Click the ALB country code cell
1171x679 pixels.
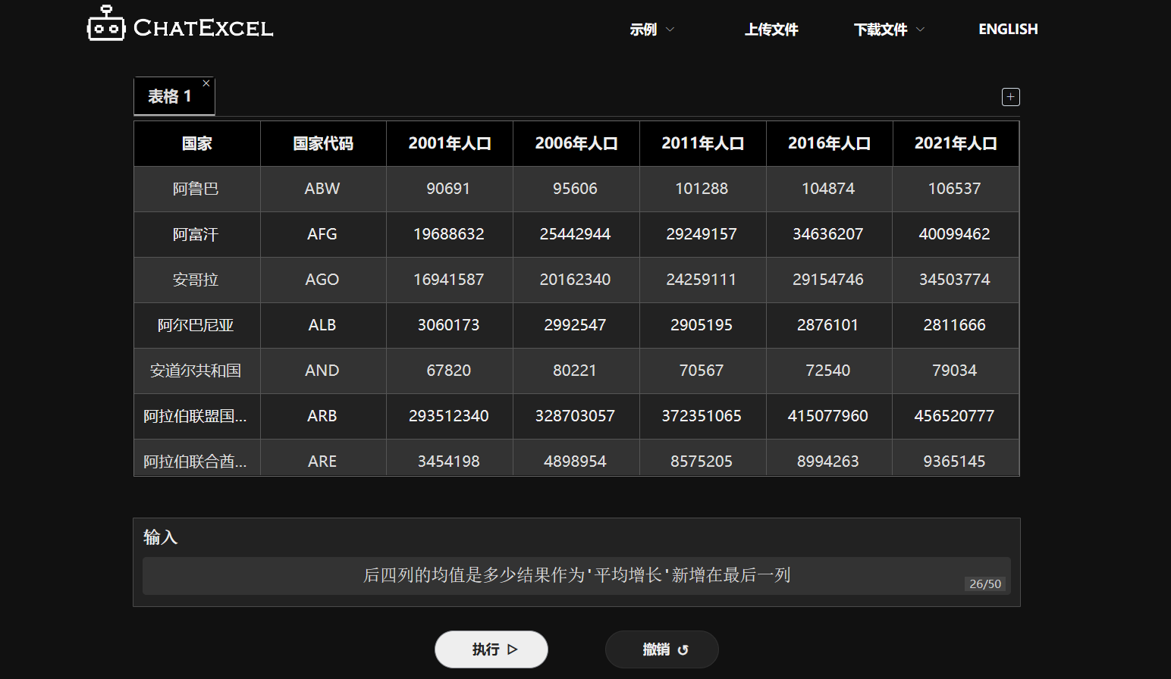[x=322, y=325]
